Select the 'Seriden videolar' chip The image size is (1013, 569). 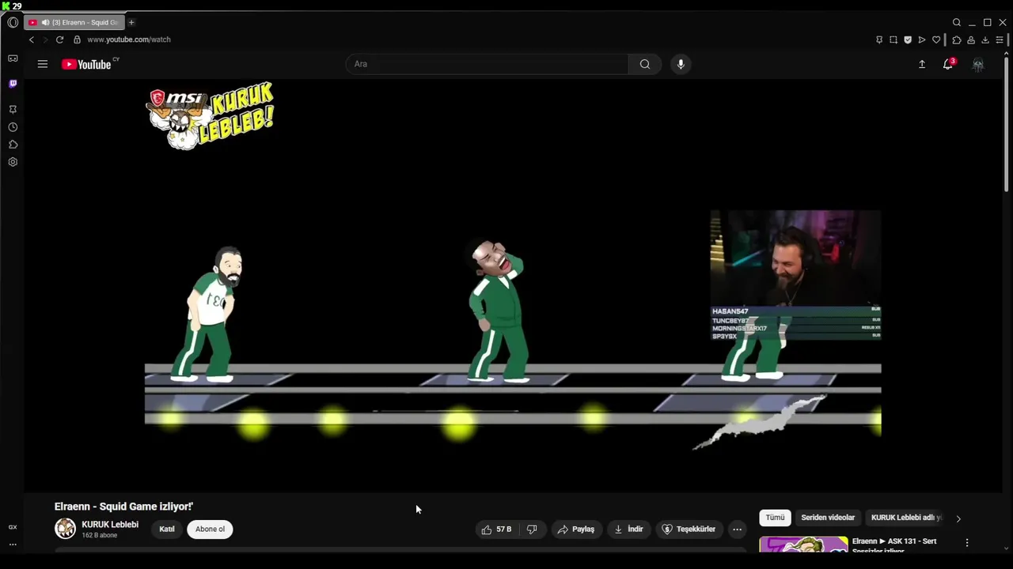tap(828, 518)
